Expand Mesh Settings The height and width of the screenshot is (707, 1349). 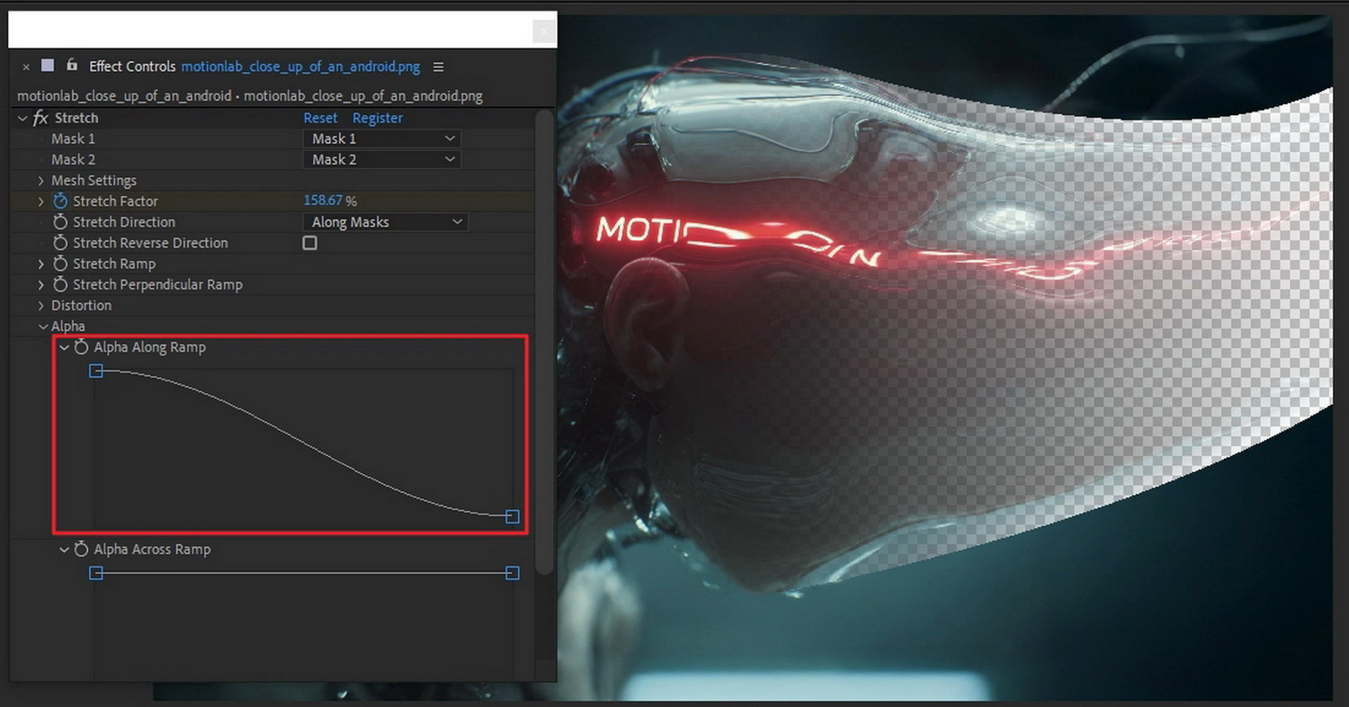(x=41, y=181)
